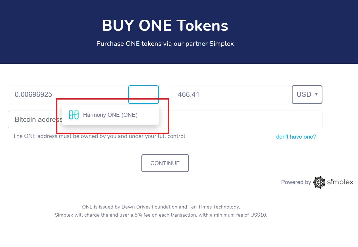
Task: Focus the crypto amount field showing 0.00696925
Action: [68, 94]
